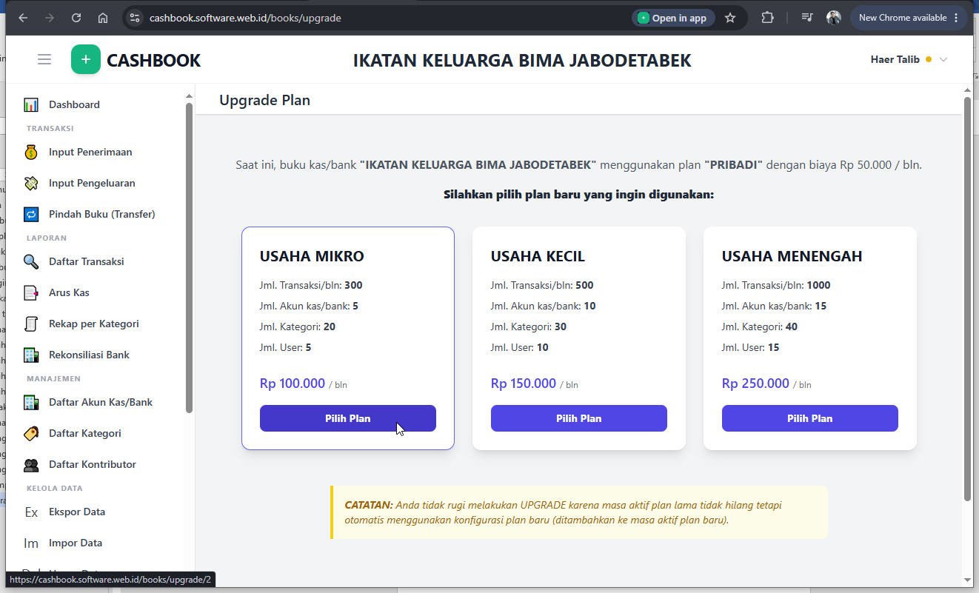Click the CATATAN note text
Image resolution: width=979 pixels, height=593 pixels.
563,512
